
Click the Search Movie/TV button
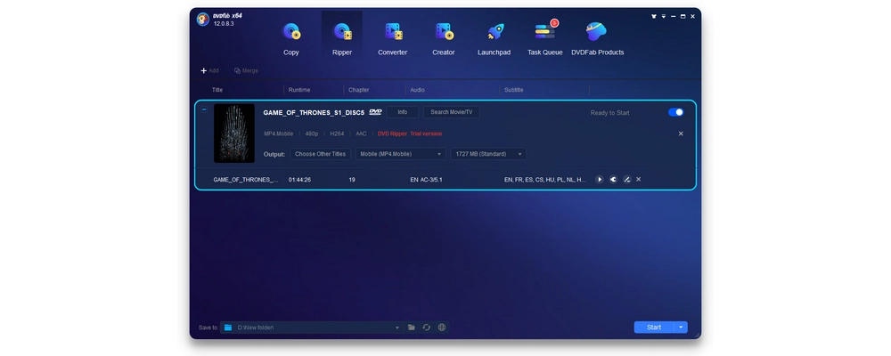click(451, 112)
